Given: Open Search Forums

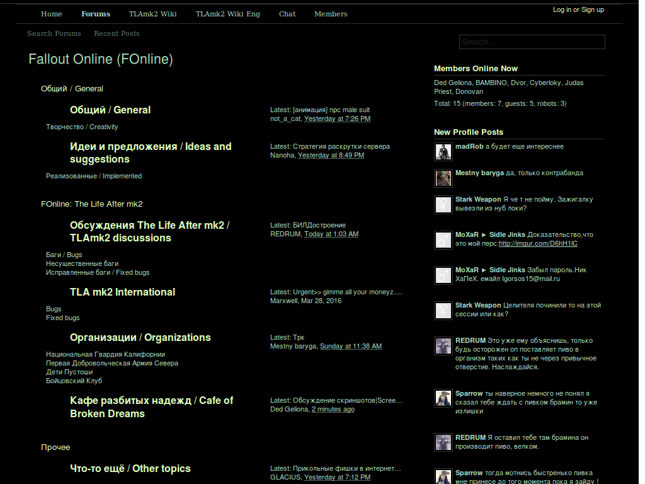Looking at the screenshot, I should (54, 33).
